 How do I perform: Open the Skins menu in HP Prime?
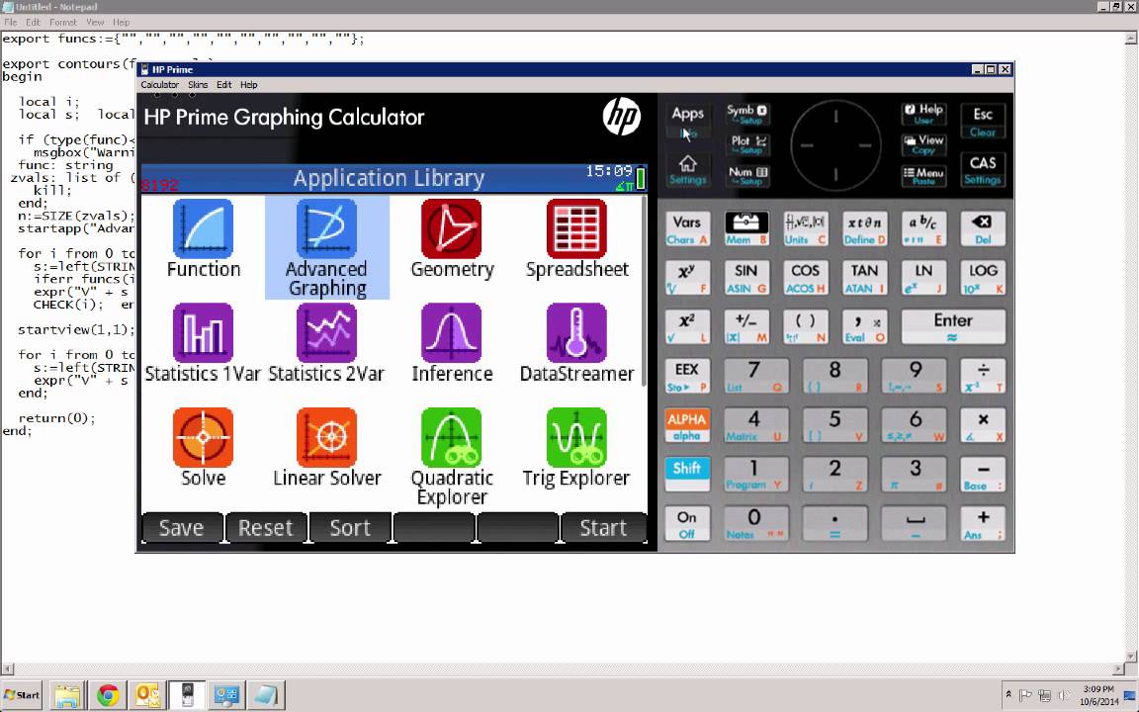(198, 85)
